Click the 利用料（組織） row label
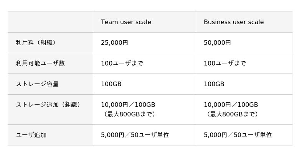307x157 pixels. point(36,43)
